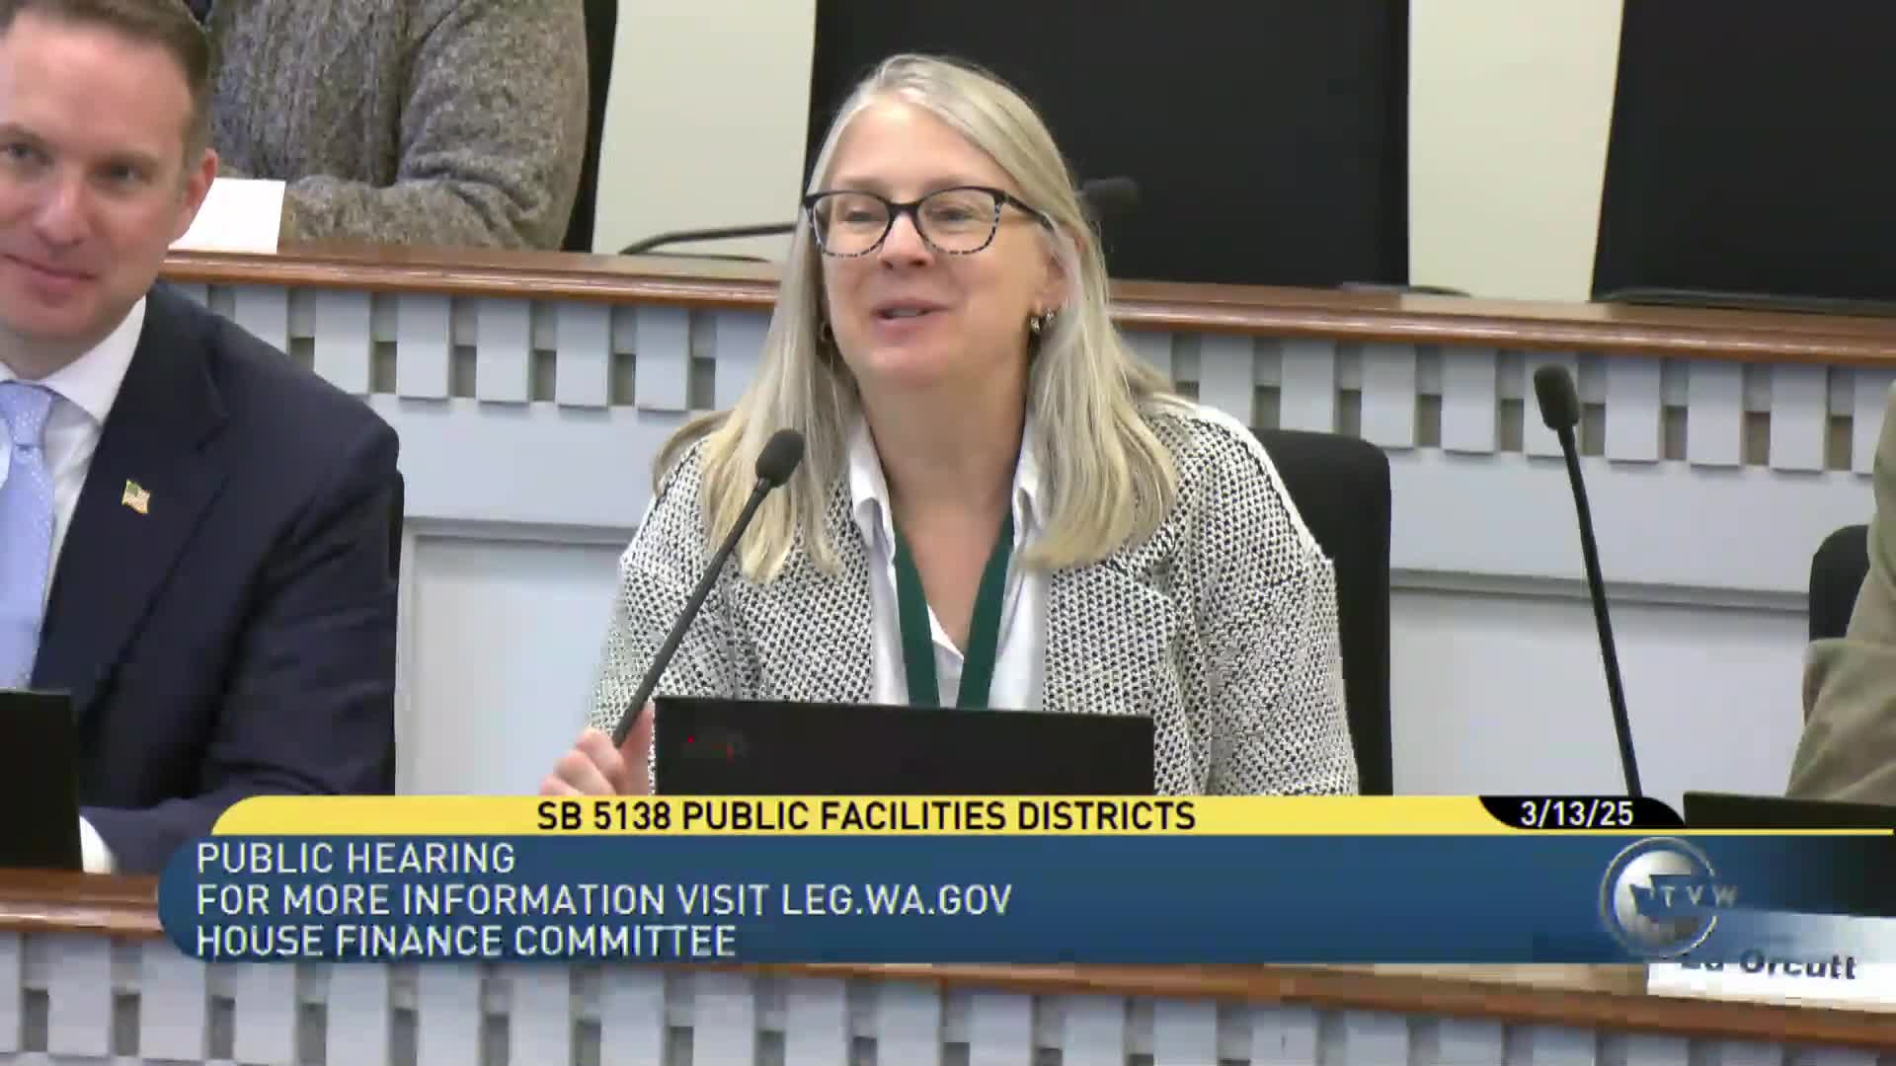Click the unattended microphone on the right
Image resolution: width=1896 pixels, height=1066 pixels.
click(x=1555, y=393)
